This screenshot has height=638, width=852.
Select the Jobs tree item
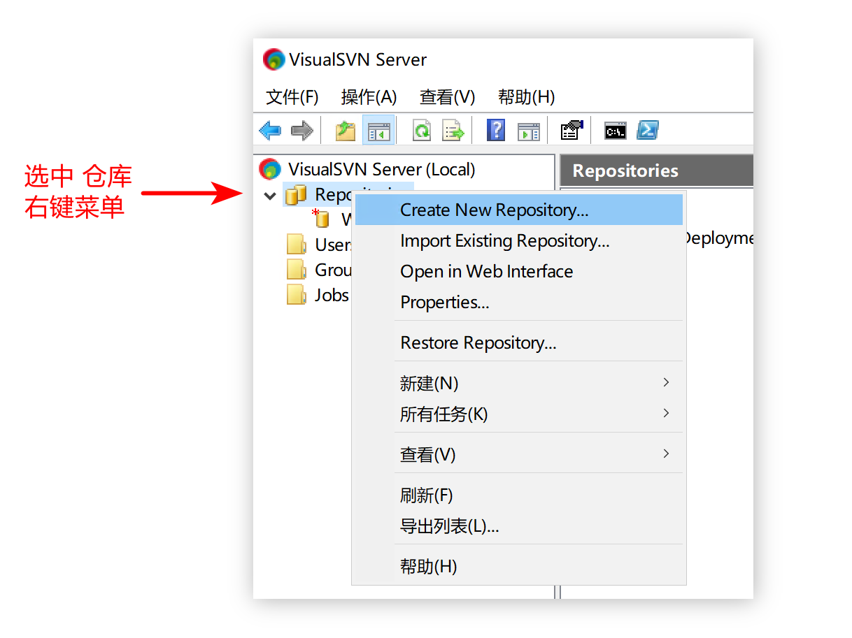[x=332, y=295]
